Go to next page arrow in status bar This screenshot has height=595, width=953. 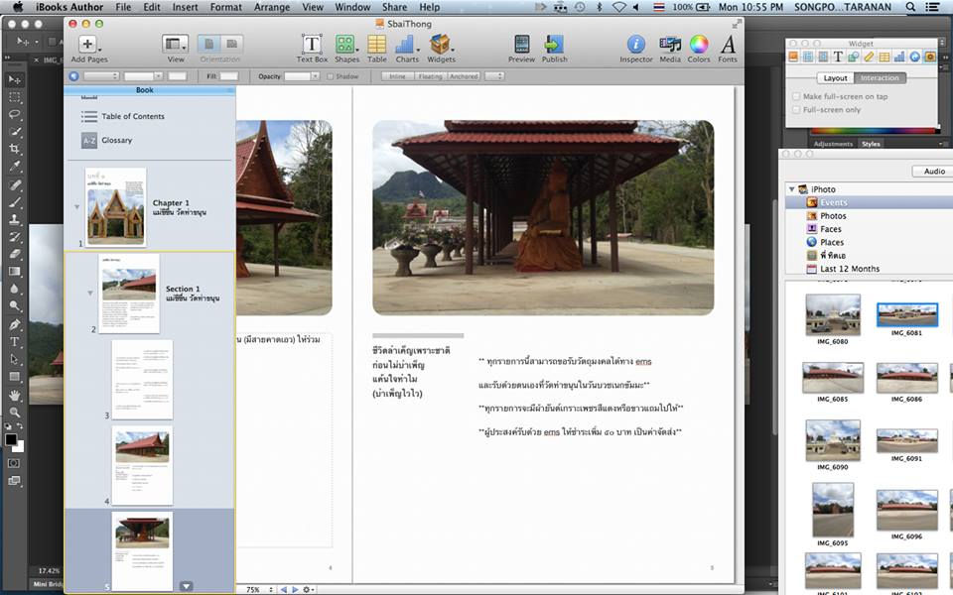coord(295,589)
